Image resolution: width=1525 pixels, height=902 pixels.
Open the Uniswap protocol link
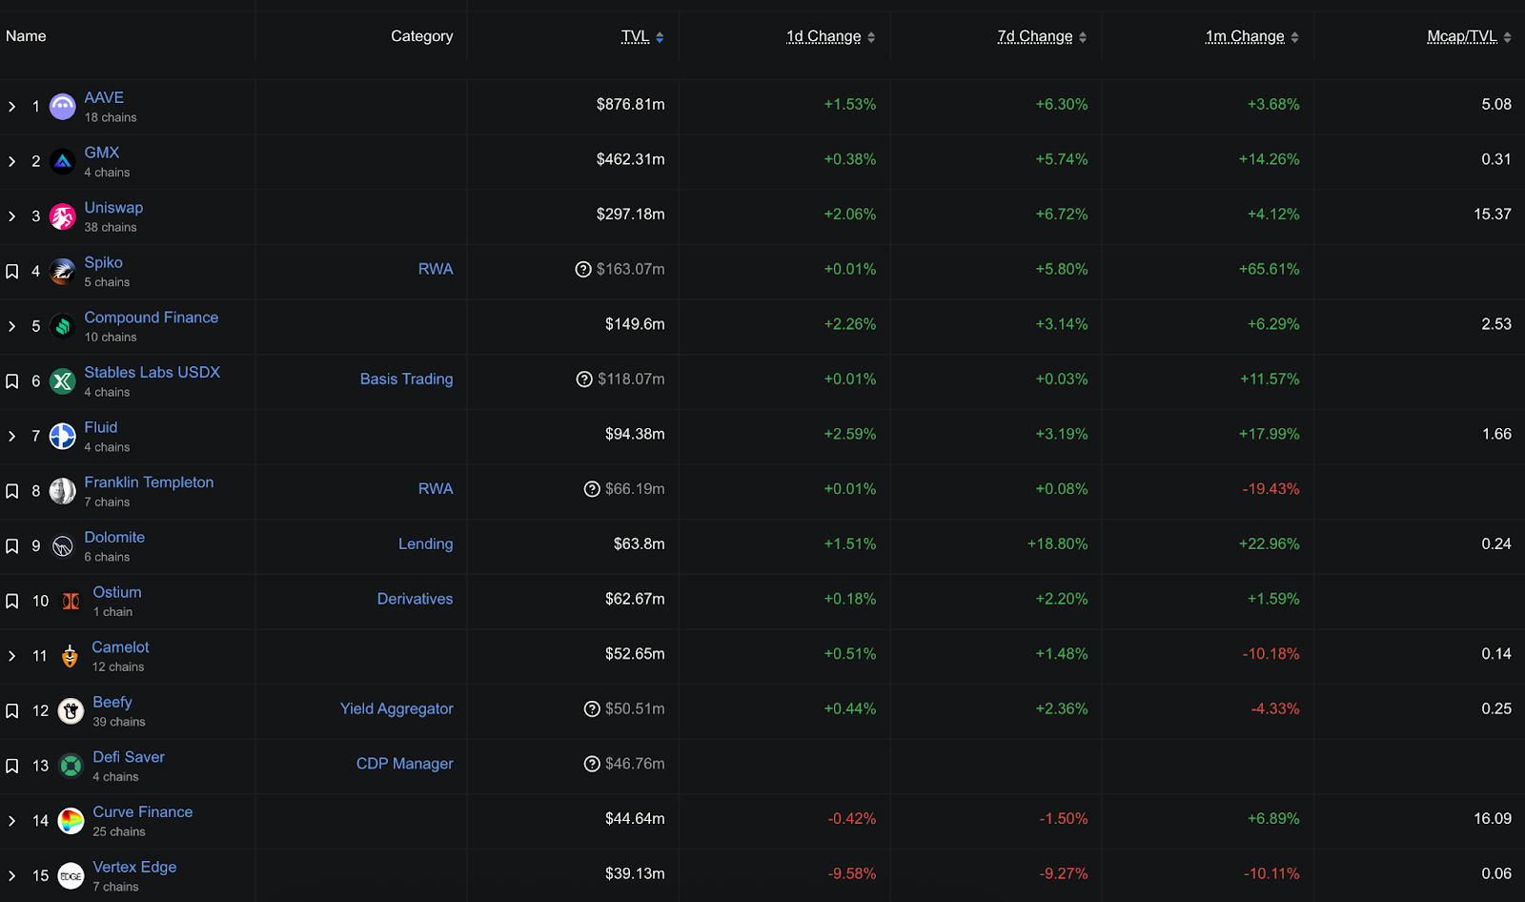tap(113, 207)
